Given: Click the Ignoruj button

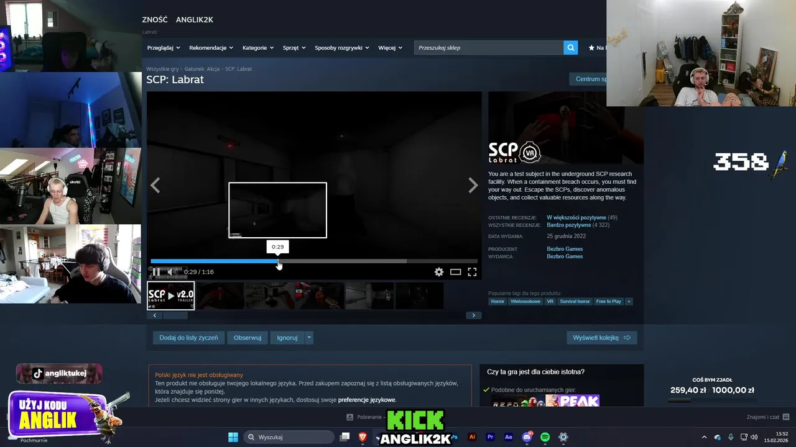Looking at the screenshot, I should coord(287,338).
